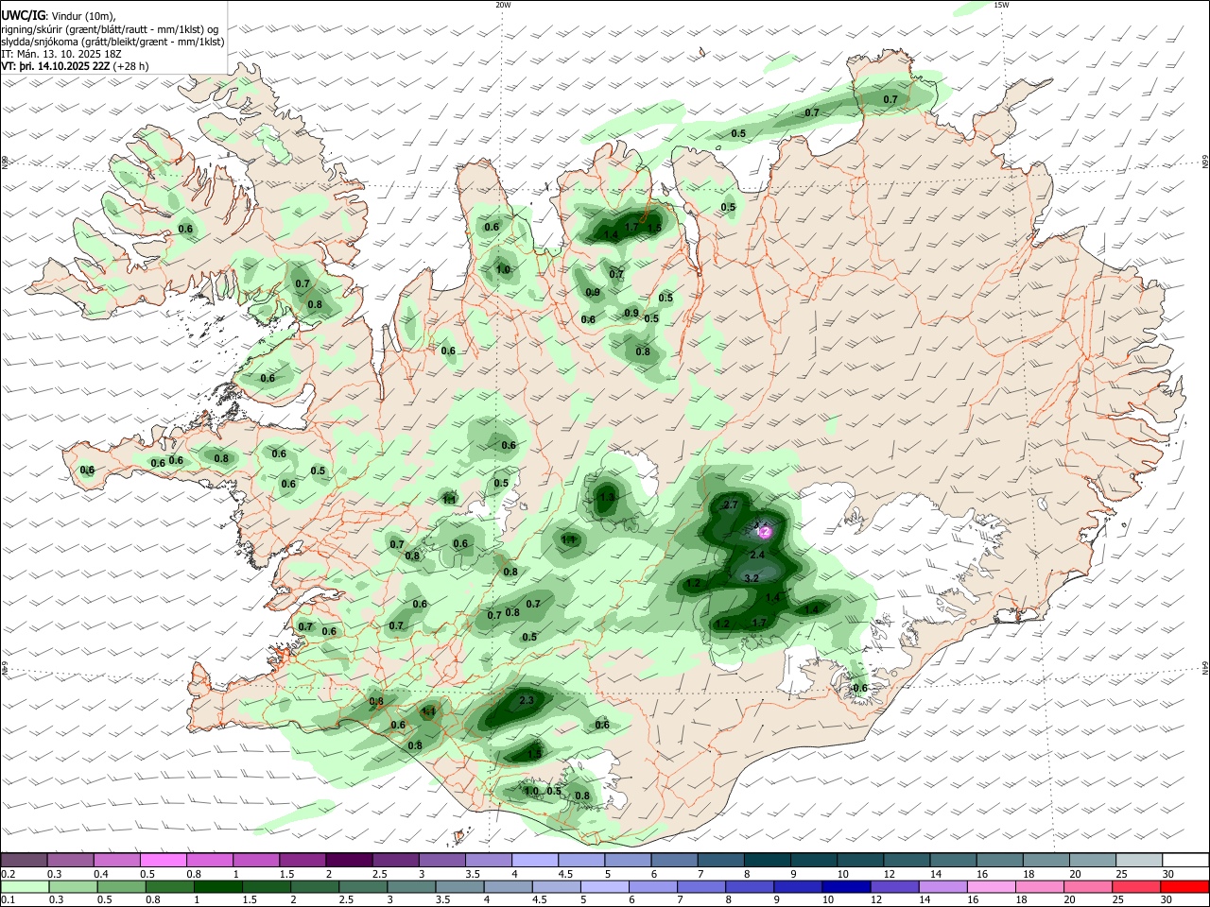Image resolution: width=1210 pixels, height=907 pixels.
Task: Click the 0.6 value on the southeast coast
Action: 860,688
